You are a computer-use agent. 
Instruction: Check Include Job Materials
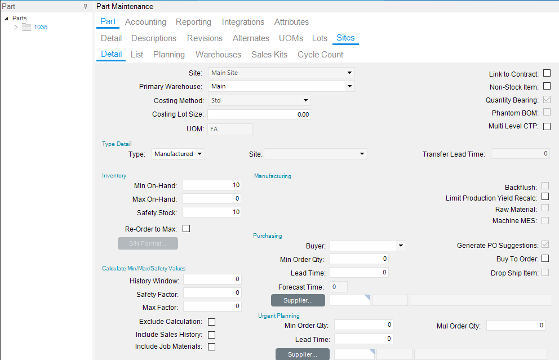(x=211, y=346)
